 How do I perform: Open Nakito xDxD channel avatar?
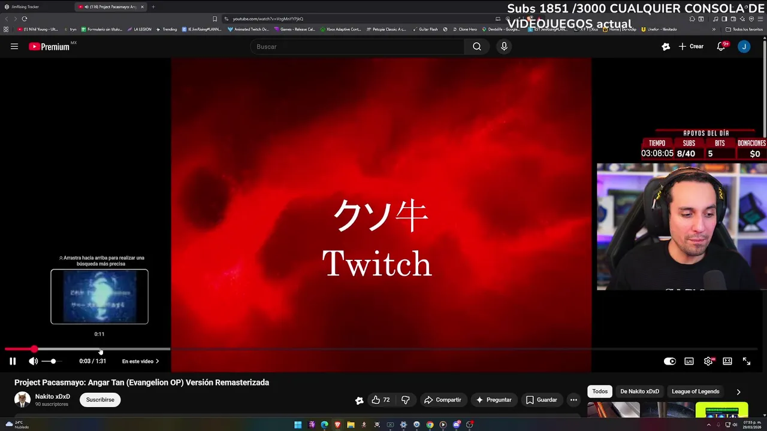click(22, 399)
